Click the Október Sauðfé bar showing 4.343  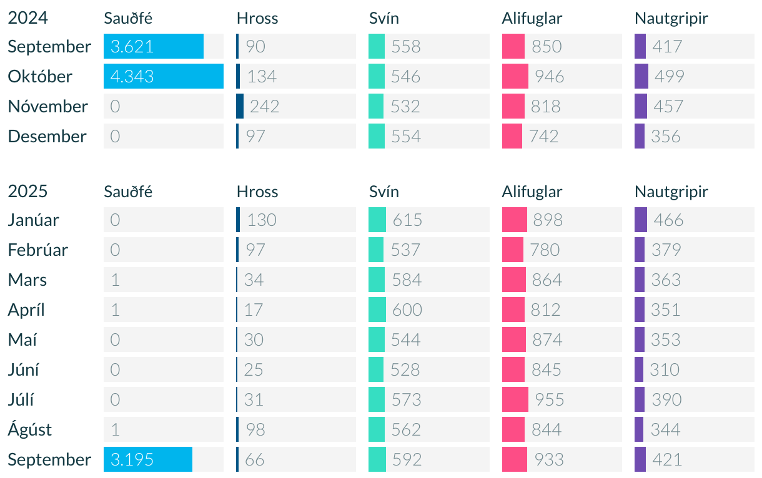[x=163, y=76]
